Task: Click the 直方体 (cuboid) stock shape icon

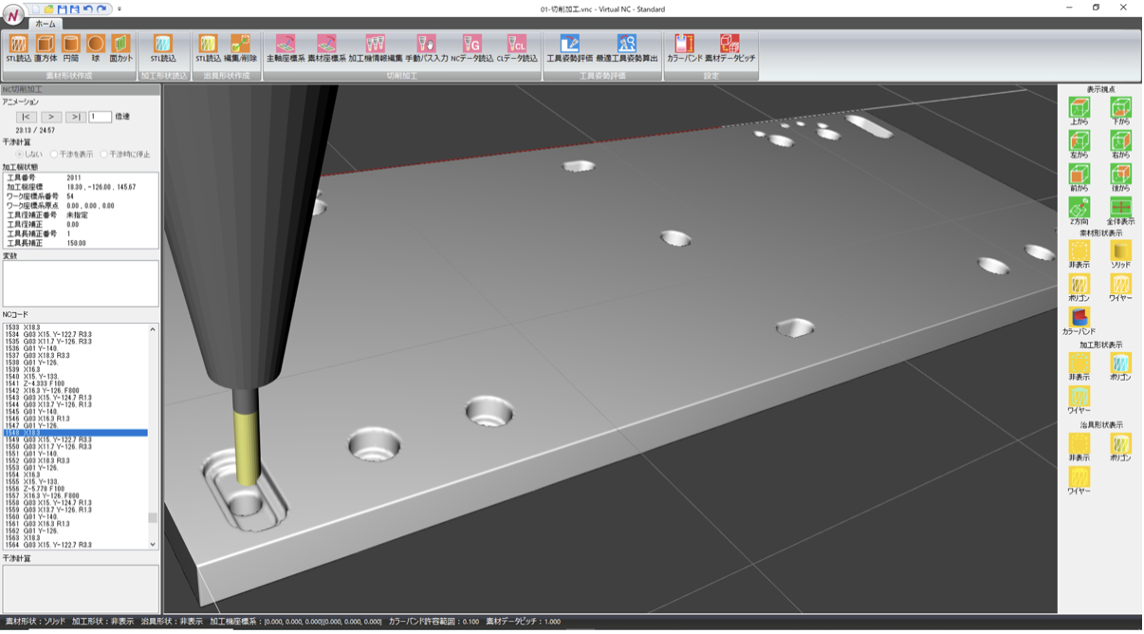Action: (45, 46)
